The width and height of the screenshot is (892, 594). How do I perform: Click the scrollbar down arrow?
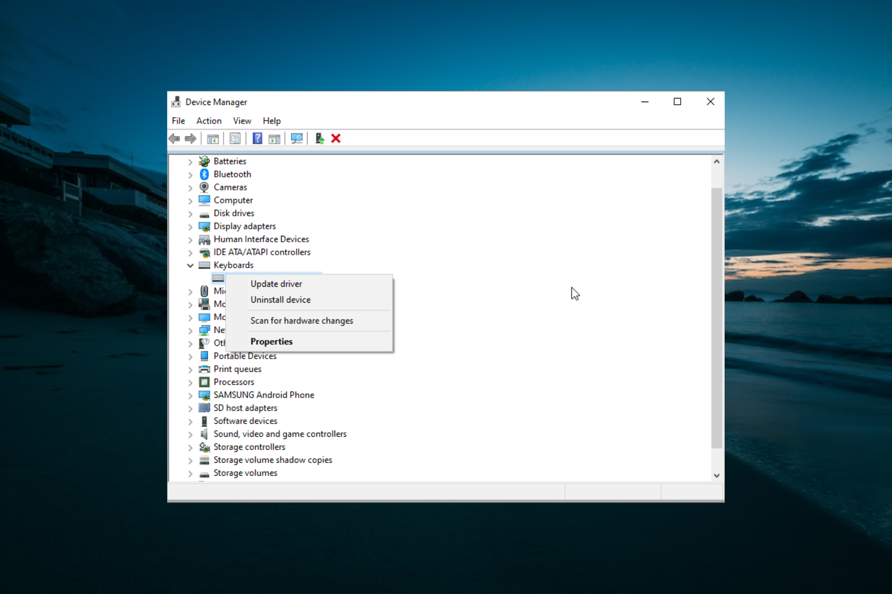(x=716, y=475)
